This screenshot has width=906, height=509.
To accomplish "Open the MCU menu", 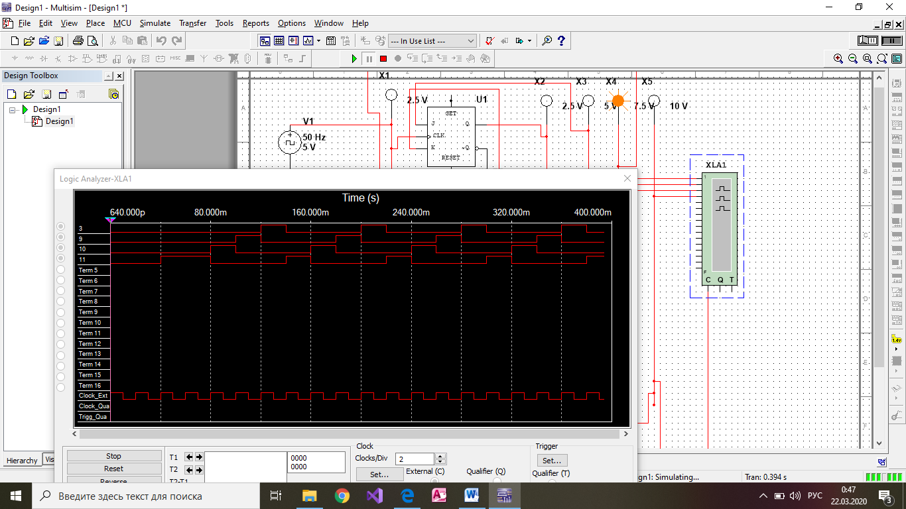I will [122, 23].
